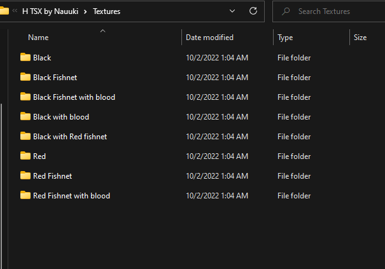Open the address bar history dropdown
This screenshot has height=269, width=385.
232,11
